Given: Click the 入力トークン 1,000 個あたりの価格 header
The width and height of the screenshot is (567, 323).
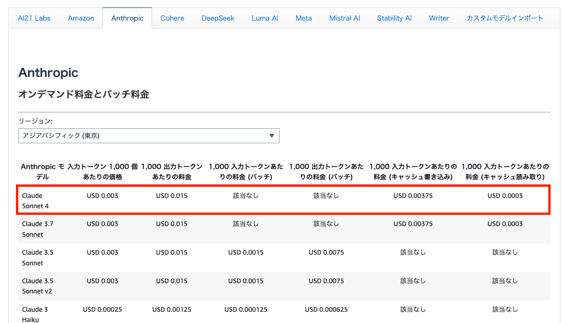Looking at the screenshot, I should [102, 172].
